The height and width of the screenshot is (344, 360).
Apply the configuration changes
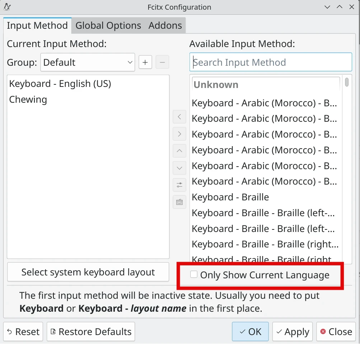click(x=293, y=331)
